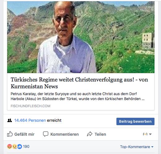The height and width of the screenshot is (154, 161).
Task: Click the thumbs-up Gefällt mir icon
Action: tap(10, 134)
